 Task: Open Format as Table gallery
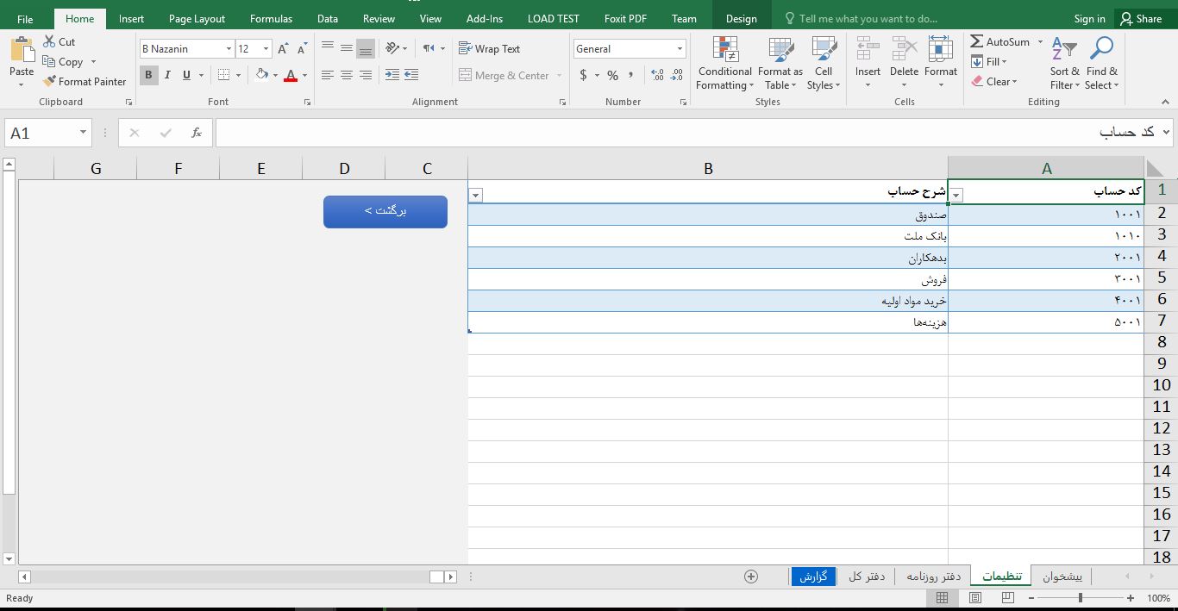tap(780, 63)
